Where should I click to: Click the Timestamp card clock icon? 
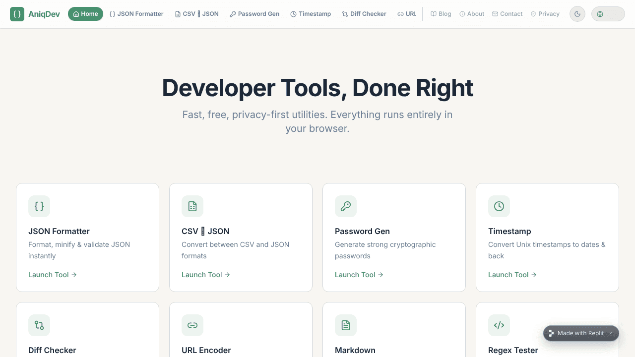[x=499, y=206]
